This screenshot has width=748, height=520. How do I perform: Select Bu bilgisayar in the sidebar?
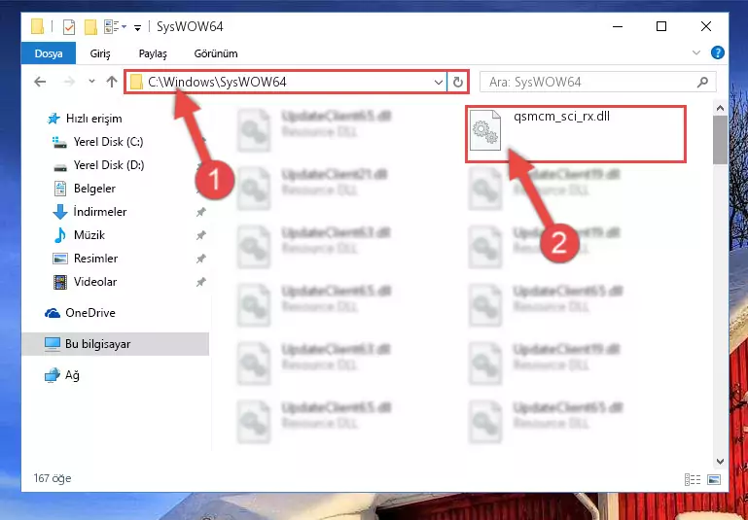(115, 344)
